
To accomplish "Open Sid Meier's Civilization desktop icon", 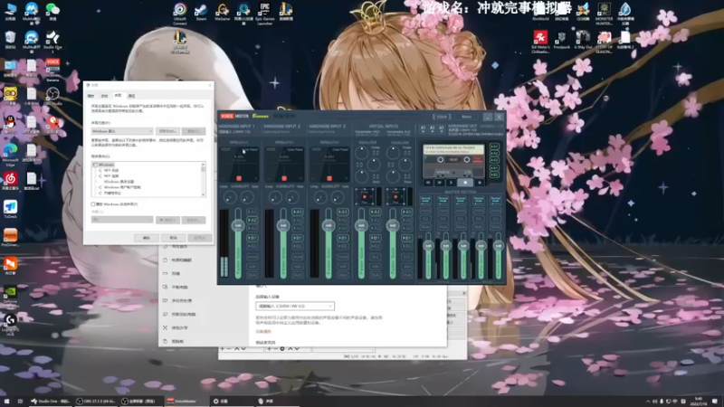I will point(540,42).
